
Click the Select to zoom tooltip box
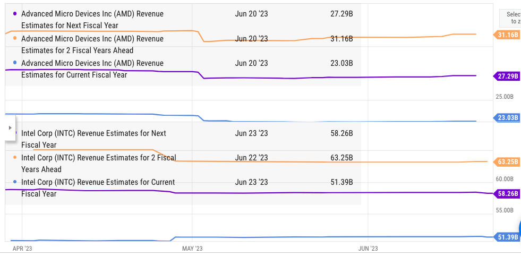[x=510, y=18]
